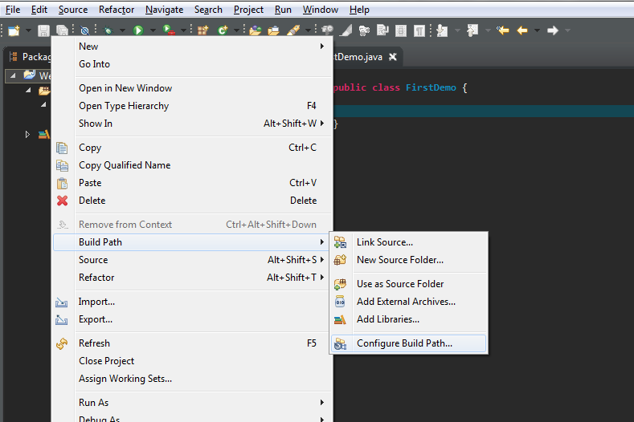This screenshot has height=422, width=634.
Task: Open the Search dropdown arrow
Action: (308, 30)
